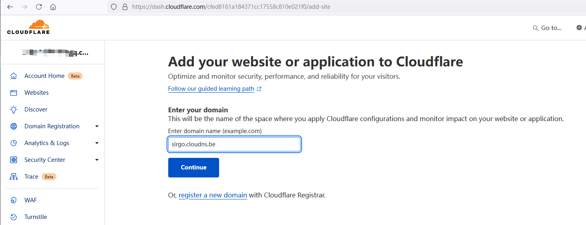
Task: Click the Analytics & Logs chart icon
Action: 14,143
